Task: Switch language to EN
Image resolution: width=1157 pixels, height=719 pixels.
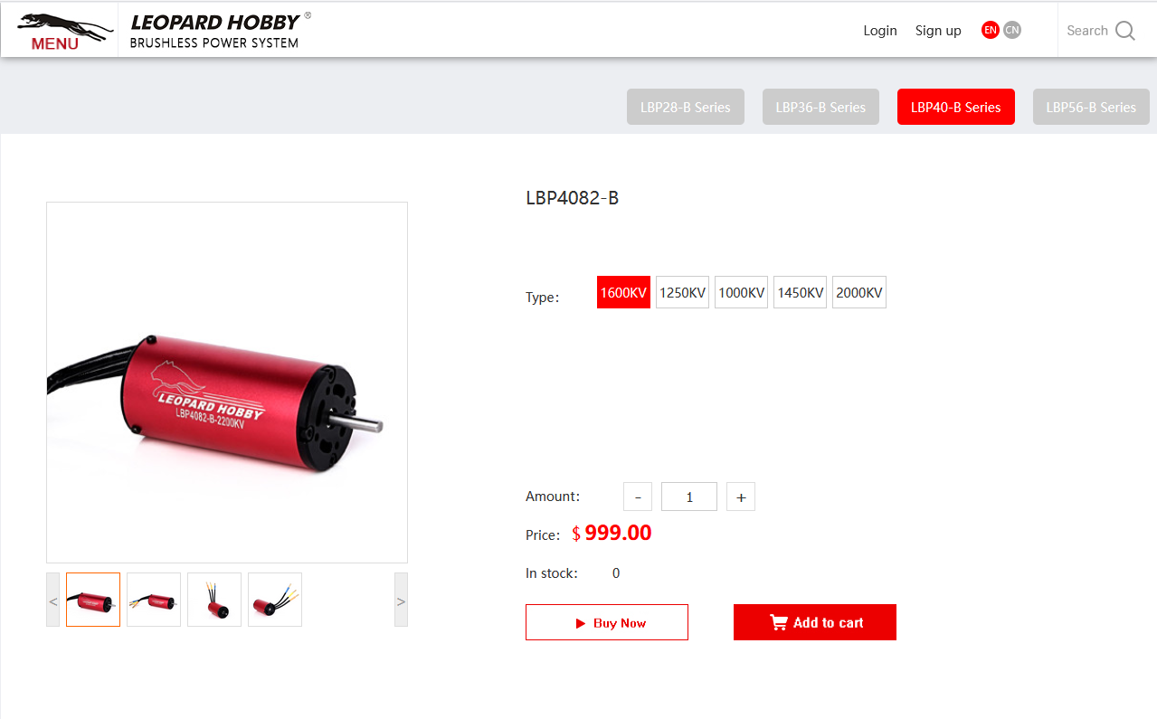Action: point(991,30)
